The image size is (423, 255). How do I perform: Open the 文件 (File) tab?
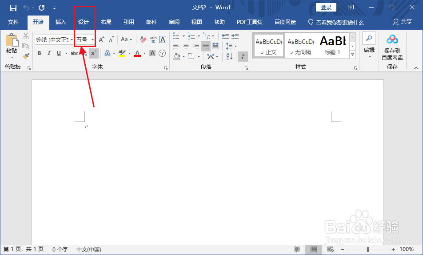pos(13,22)
